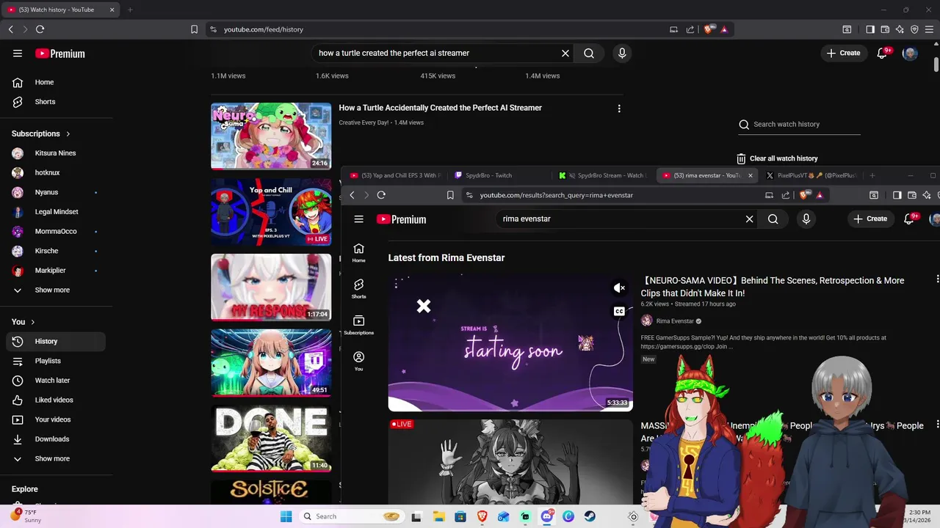Clear the search text in the history window
Image resolution: width=940 pixels, height=528 pixels.
click(565, 53)
